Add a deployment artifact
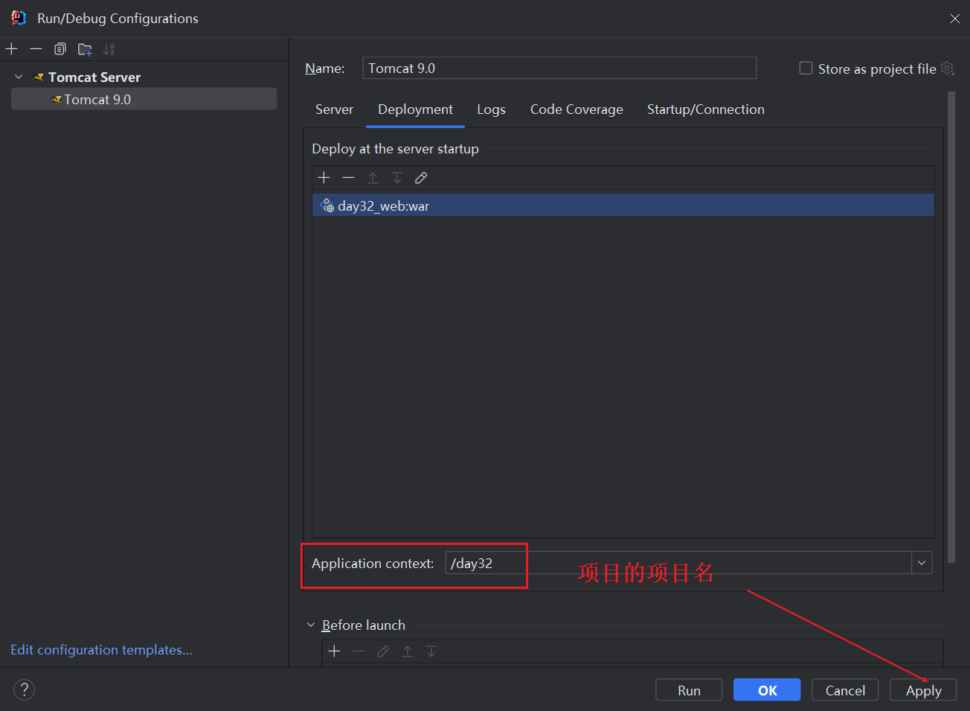 pos(324,177)
